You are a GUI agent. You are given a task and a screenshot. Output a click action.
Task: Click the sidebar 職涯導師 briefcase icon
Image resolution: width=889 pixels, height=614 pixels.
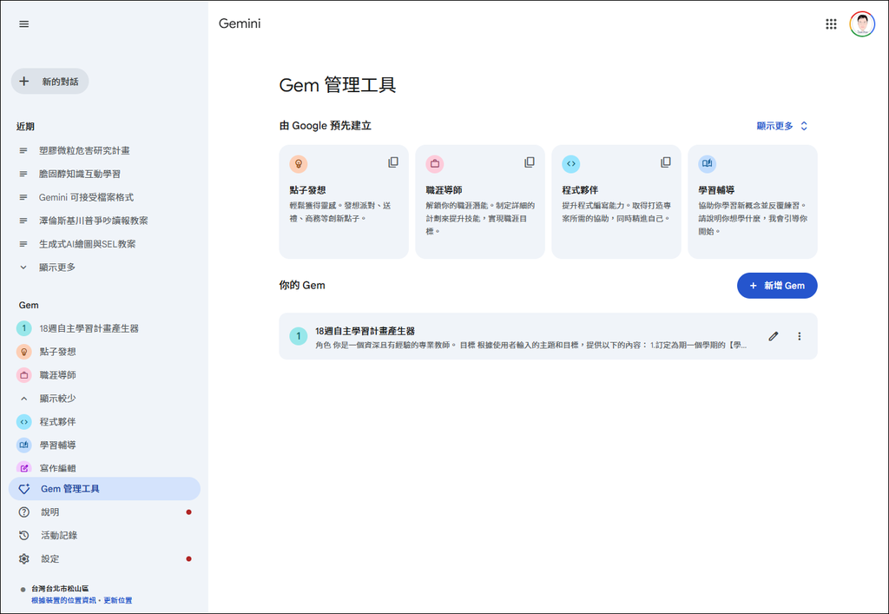click(23, 375)
